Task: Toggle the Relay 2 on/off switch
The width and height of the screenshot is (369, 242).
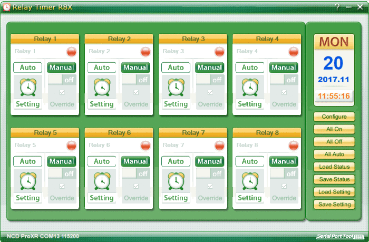Action: click(136, 80)
